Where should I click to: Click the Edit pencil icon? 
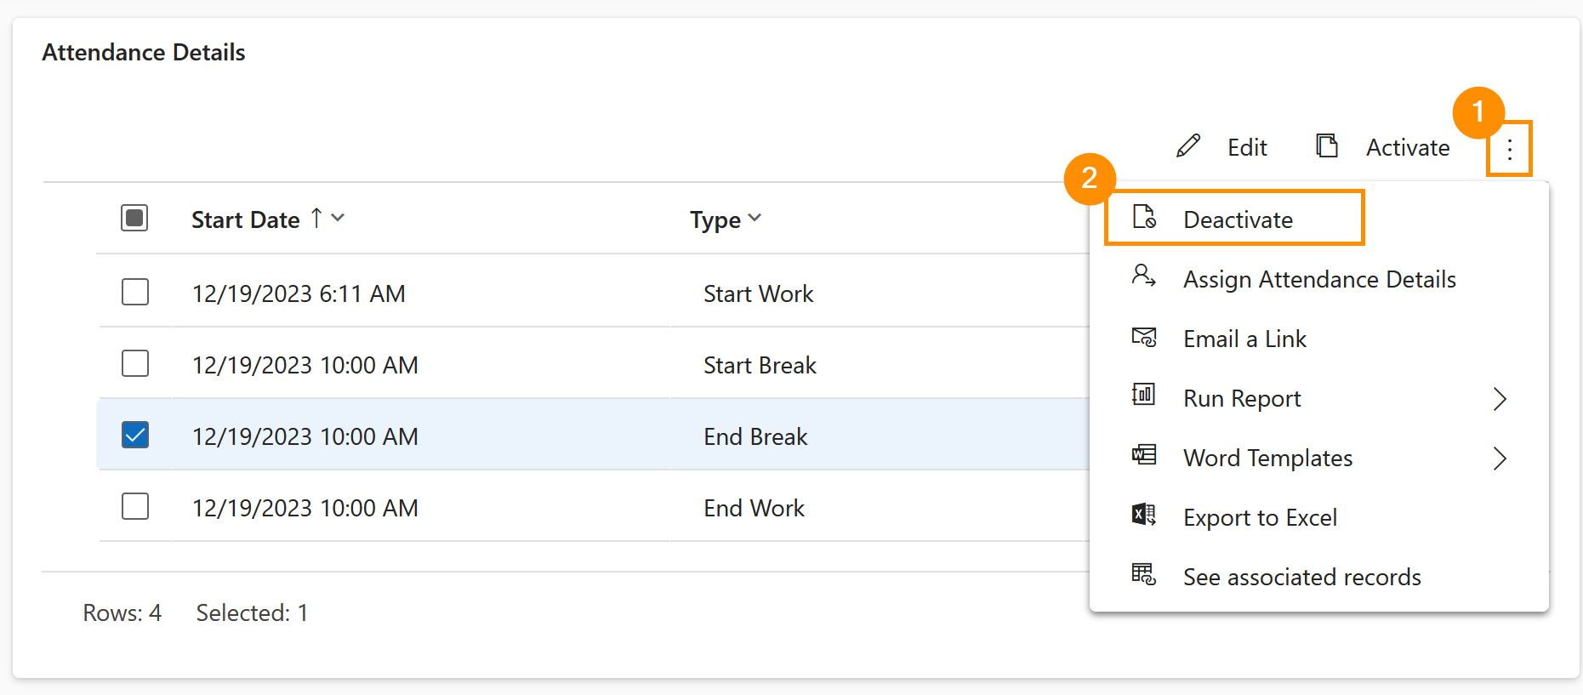point(1188,145)
